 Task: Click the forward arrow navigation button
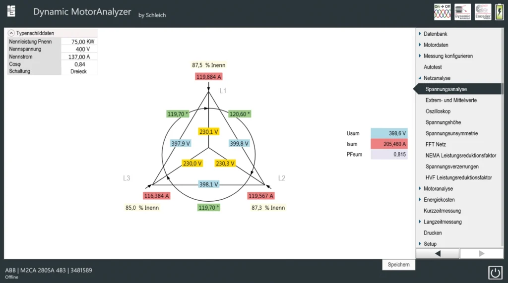[x=481, y=254]
